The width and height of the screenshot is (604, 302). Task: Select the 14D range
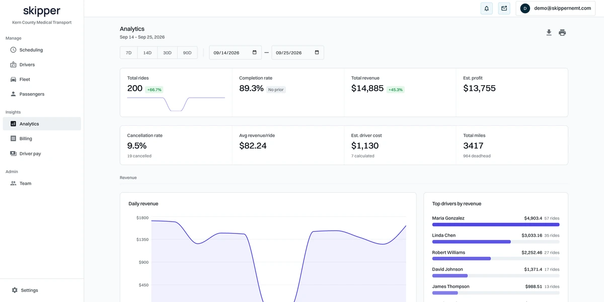click(147, 53)
